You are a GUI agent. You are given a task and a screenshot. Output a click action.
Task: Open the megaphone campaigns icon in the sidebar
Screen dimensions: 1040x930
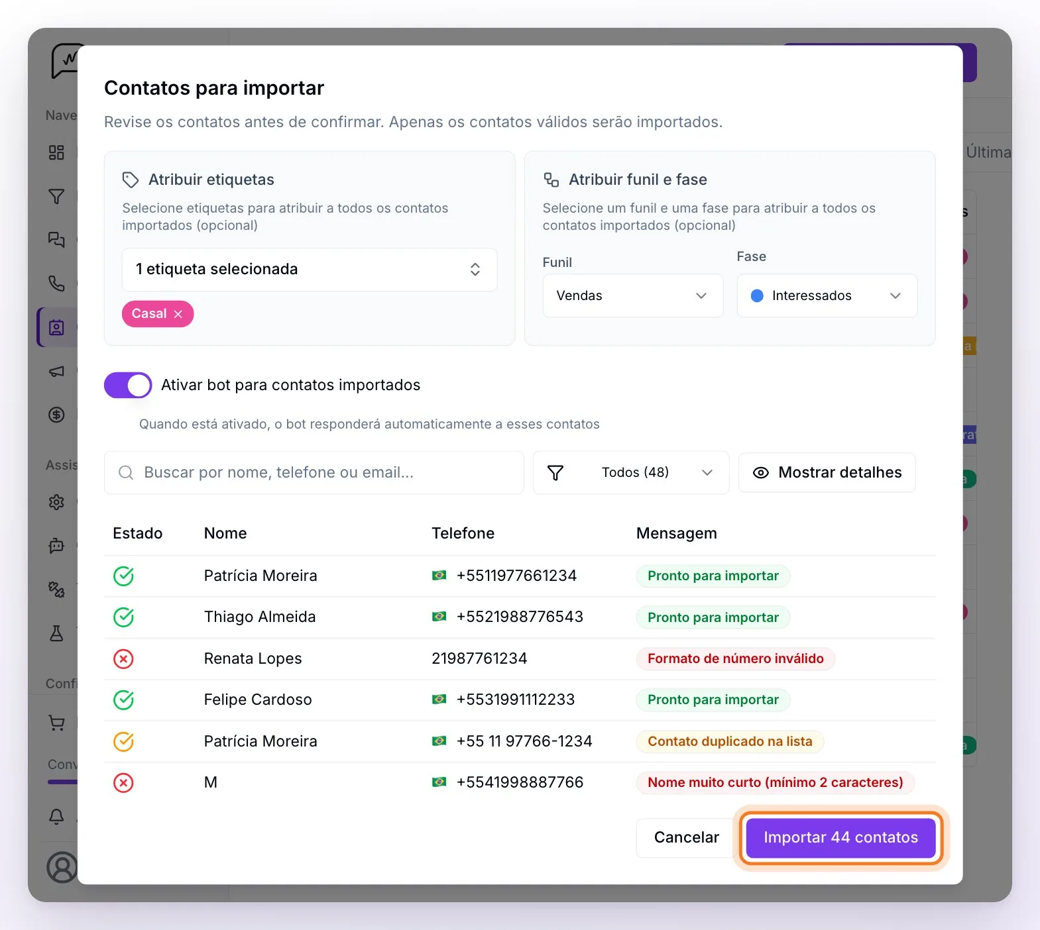(56, 371)
